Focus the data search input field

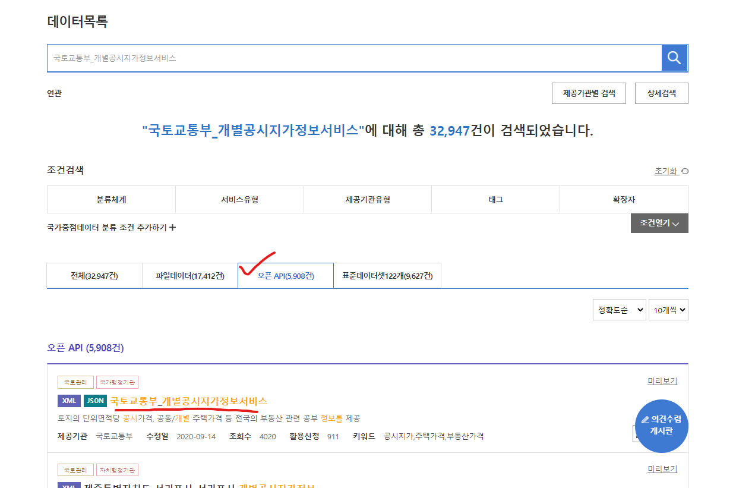tap(354, 58)
